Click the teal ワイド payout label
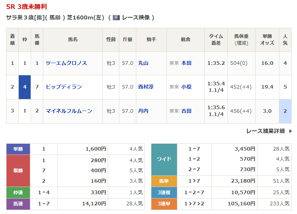Viewport: 297px width, 214px height. tap(164, 159)
